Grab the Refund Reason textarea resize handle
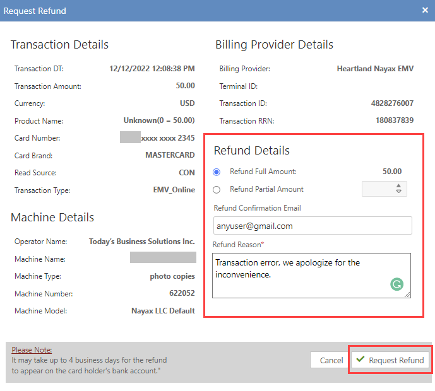This screenshot has width=435, height=391. [408, 295]
